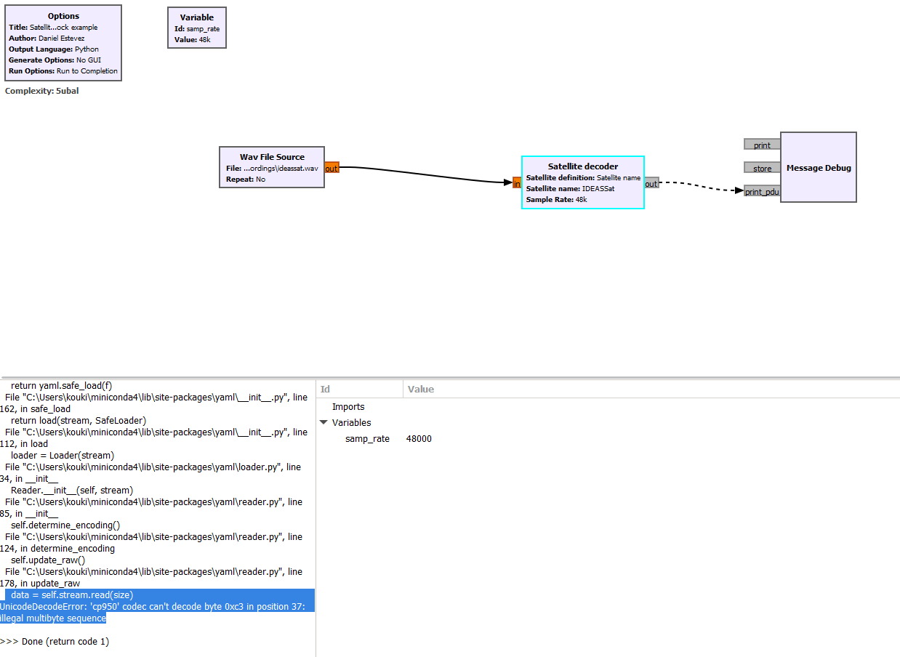Screen dimensions: 900x657
Task: Click the 'Done (return code 1)' console line
Action: 55,642
